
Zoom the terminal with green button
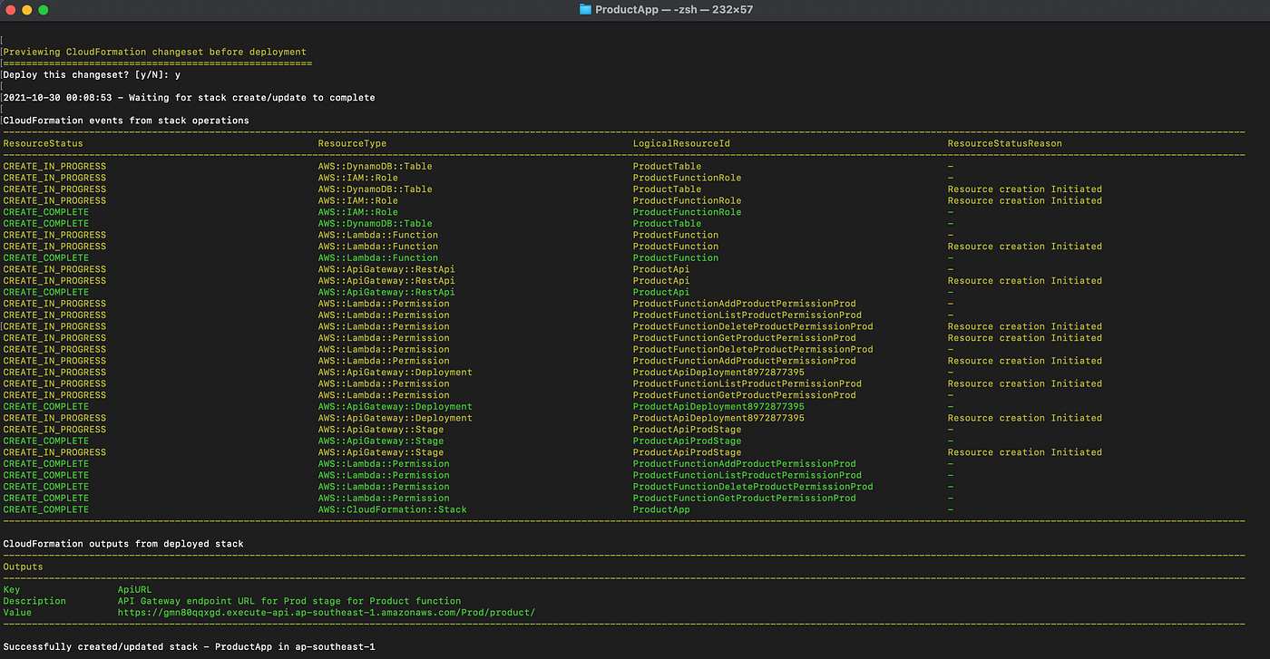pos(44,10)
